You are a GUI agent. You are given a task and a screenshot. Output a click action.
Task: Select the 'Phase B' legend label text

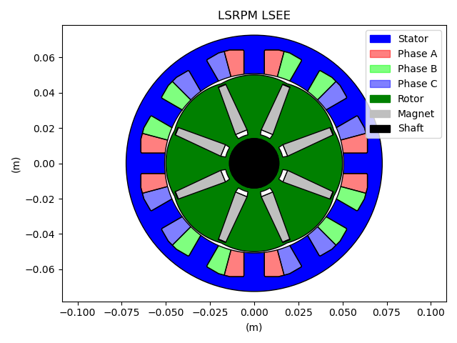tap(417, 69)
